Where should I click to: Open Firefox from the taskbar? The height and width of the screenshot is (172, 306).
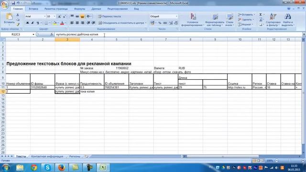pyautogui.click(x=61, y=168)
